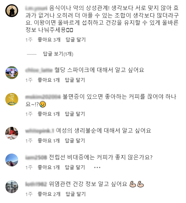
Task: View 좋아요 1개 likes on the 혈당 스파이크 comment
Action: coord(49,80)
